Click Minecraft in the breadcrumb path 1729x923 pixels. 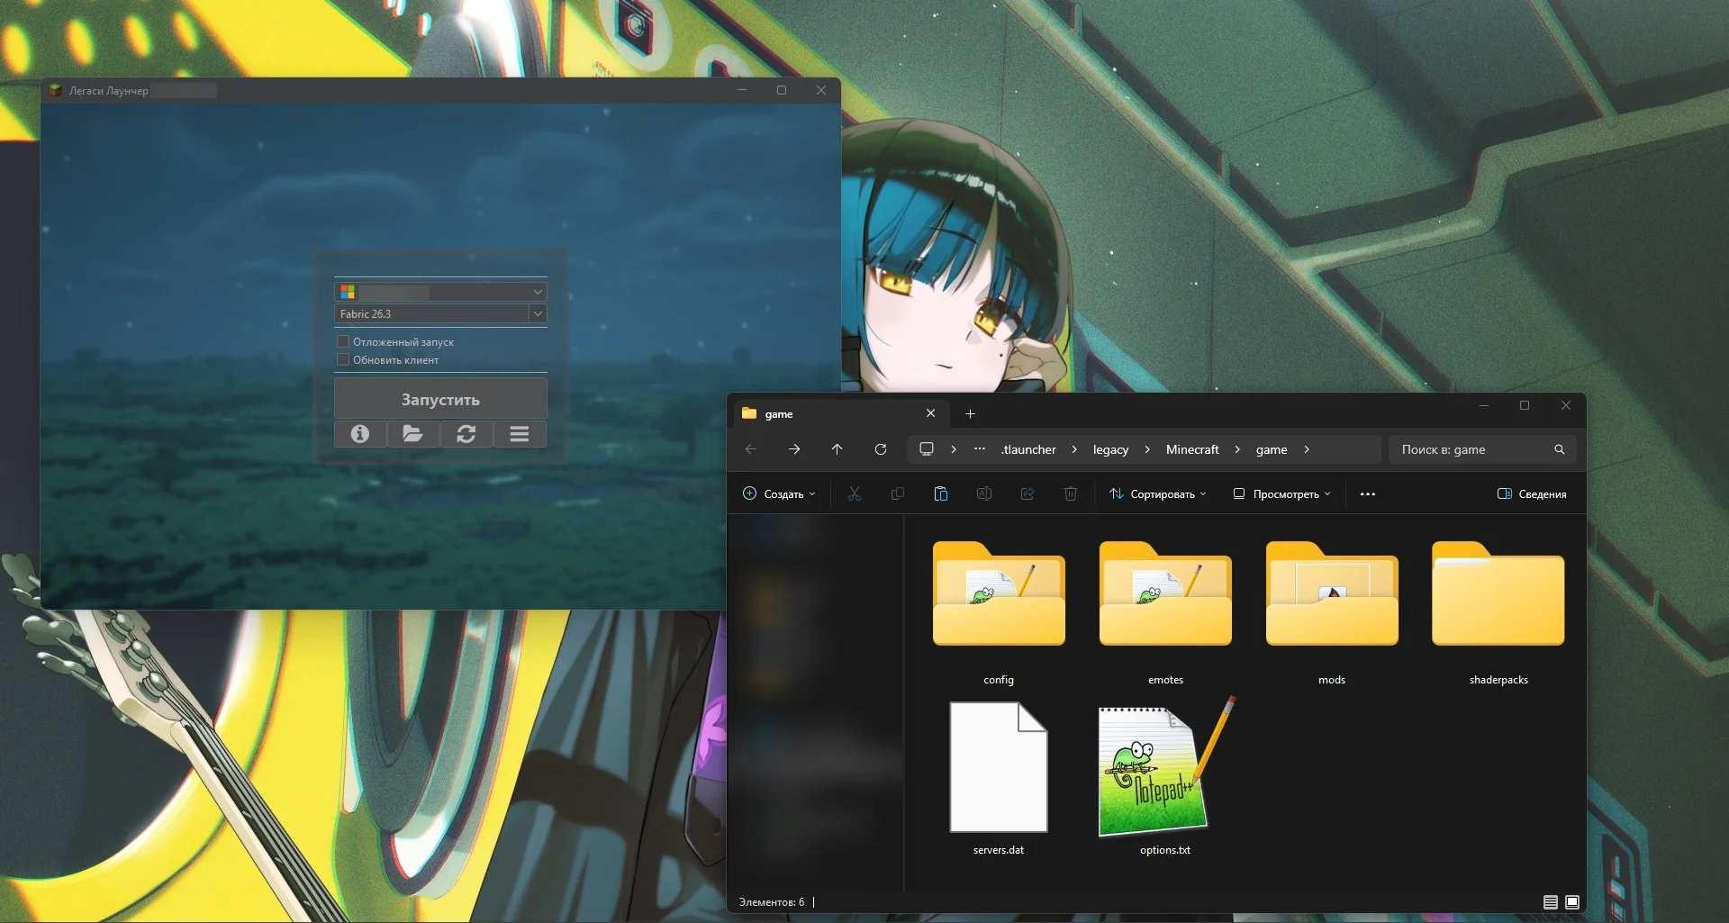click(x=1192, y=449)
